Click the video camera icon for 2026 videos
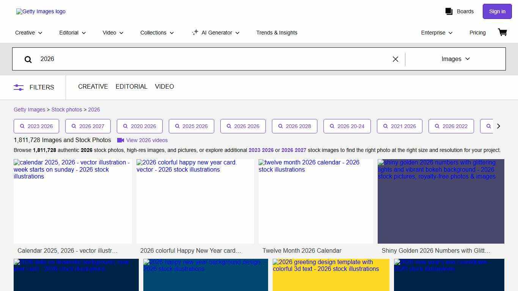 pyautogui.click(x=121, y=140)
